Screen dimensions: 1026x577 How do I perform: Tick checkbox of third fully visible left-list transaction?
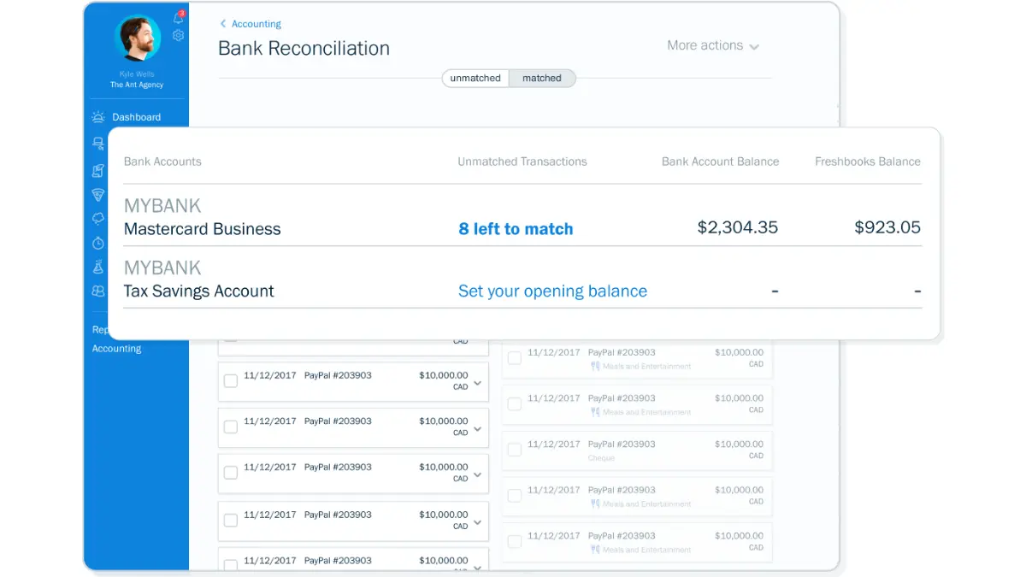(x=231, y=473)
